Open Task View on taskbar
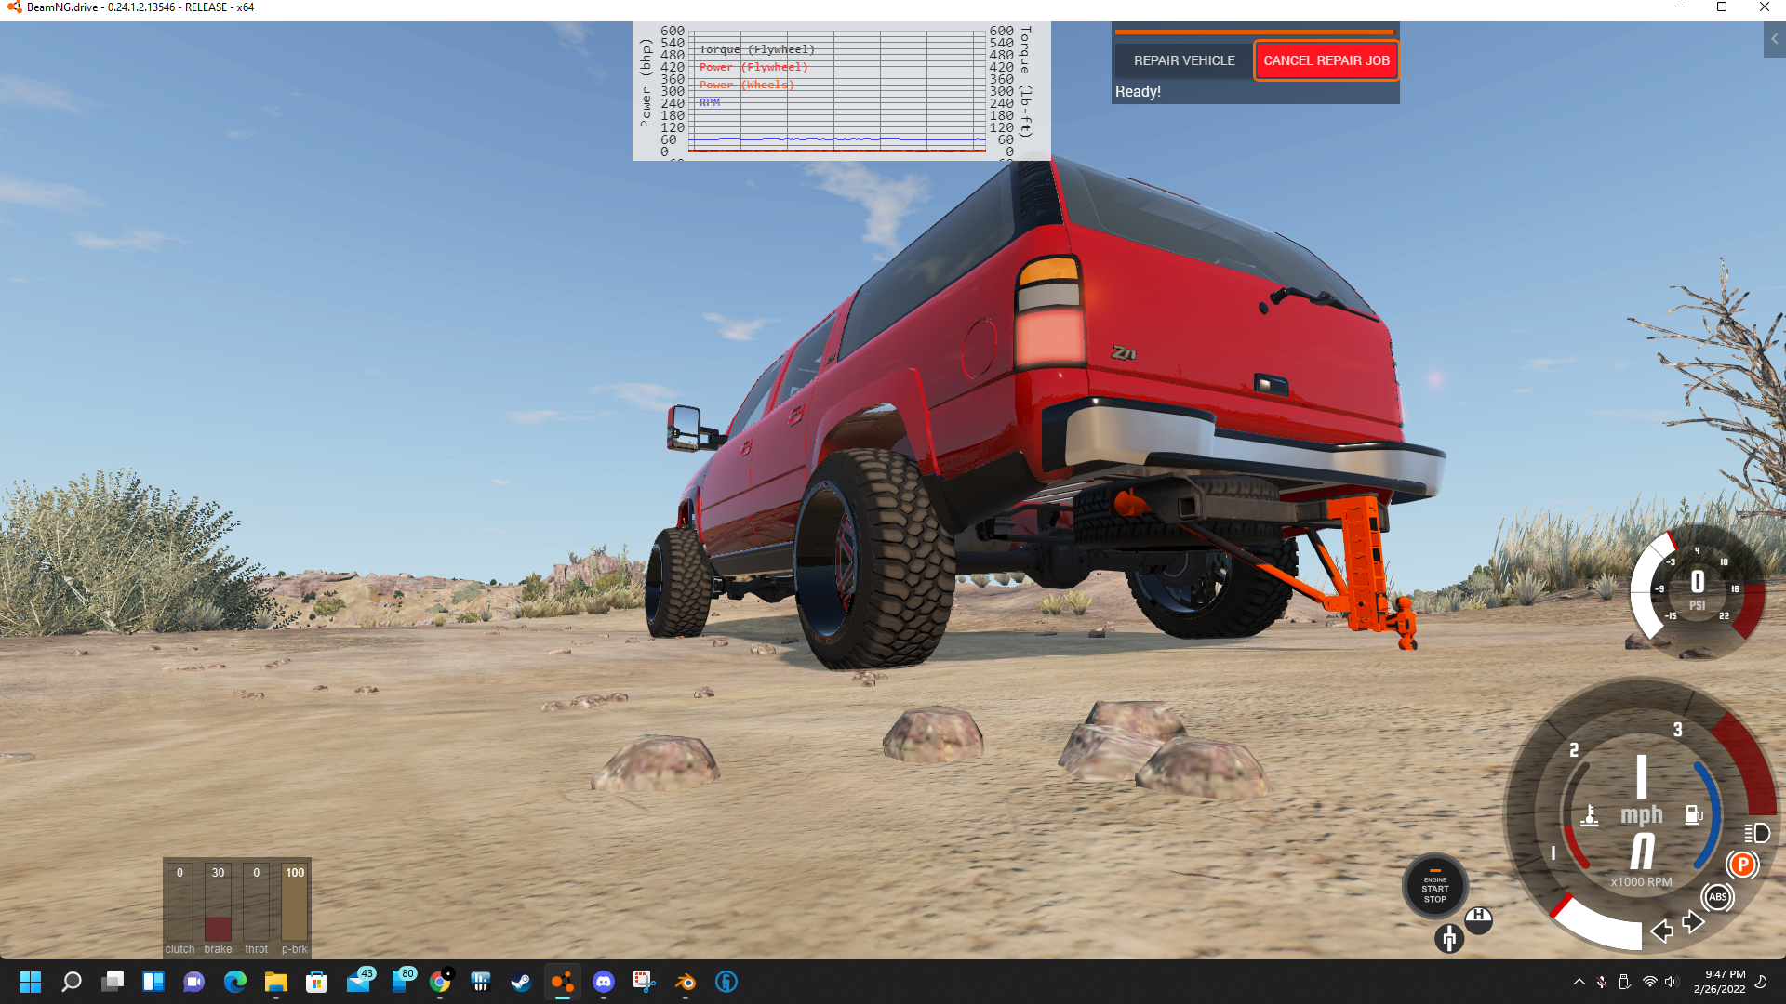1786x1004 pixels. click(113, 982)
